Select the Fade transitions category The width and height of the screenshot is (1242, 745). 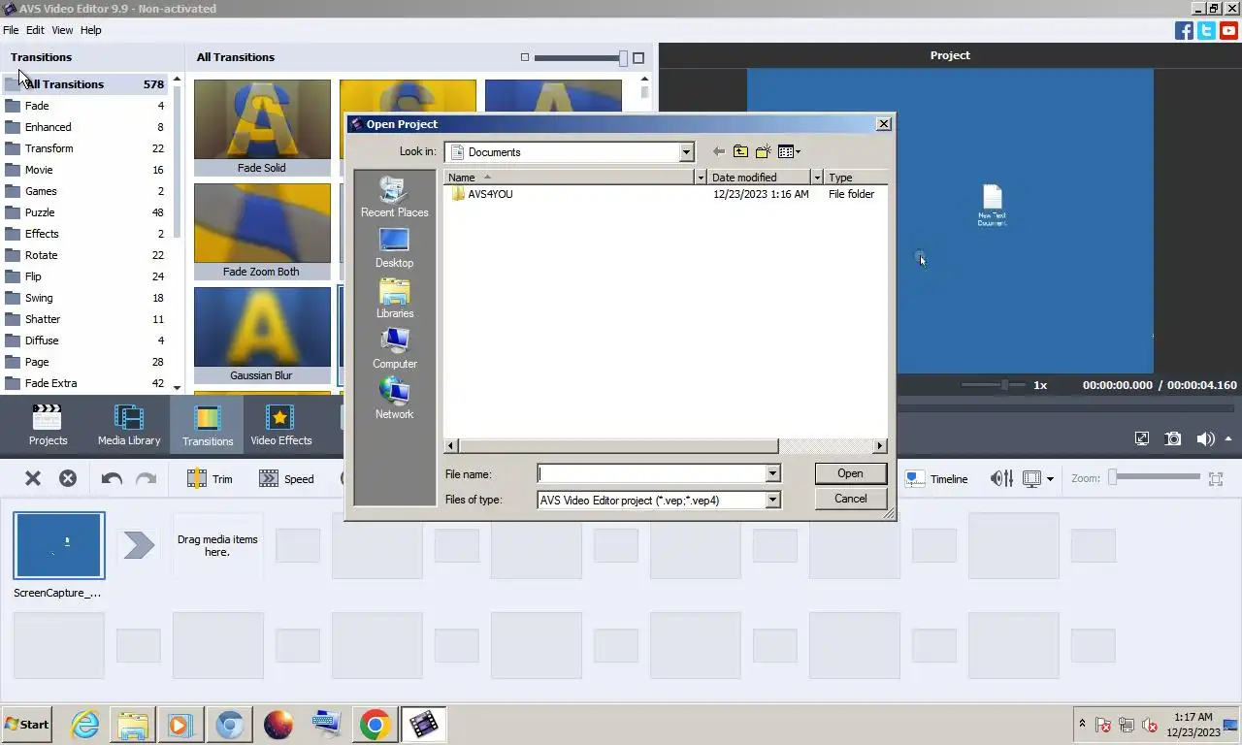coord(85,106)
